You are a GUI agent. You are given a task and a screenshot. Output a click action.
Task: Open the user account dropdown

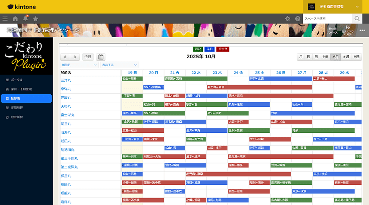coord(334,7)
